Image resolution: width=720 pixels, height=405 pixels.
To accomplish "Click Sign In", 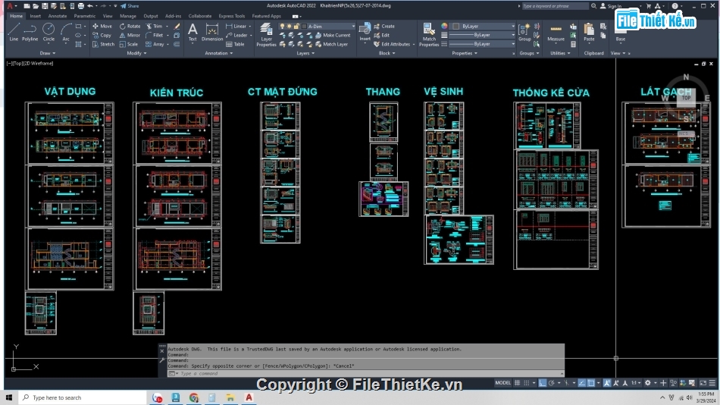I will pyautogui.click(x=611, y=6).
